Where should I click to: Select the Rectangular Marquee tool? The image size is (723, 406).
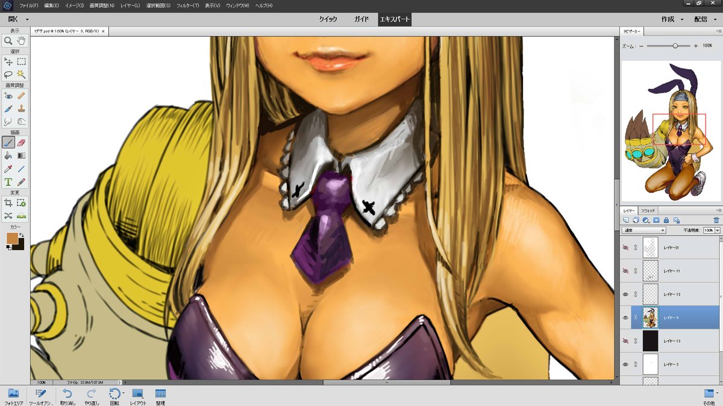pos(22,61)
